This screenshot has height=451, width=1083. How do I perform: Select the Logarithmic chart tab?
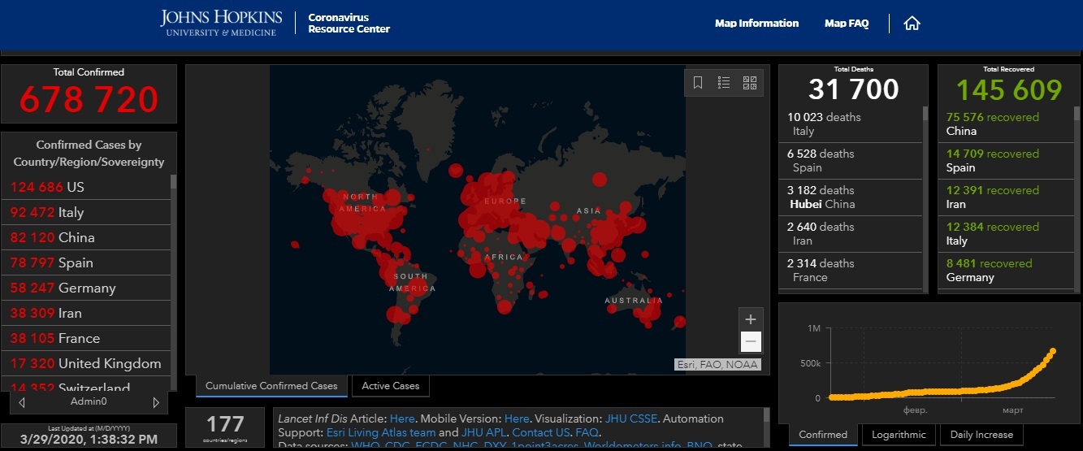point(899,435)
